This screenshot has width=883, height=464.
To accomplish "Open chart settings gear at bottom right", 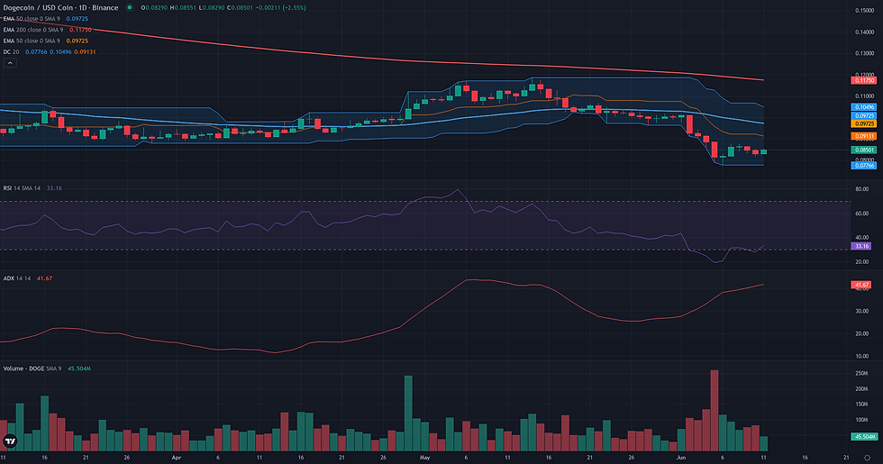I will pos(867,458).
